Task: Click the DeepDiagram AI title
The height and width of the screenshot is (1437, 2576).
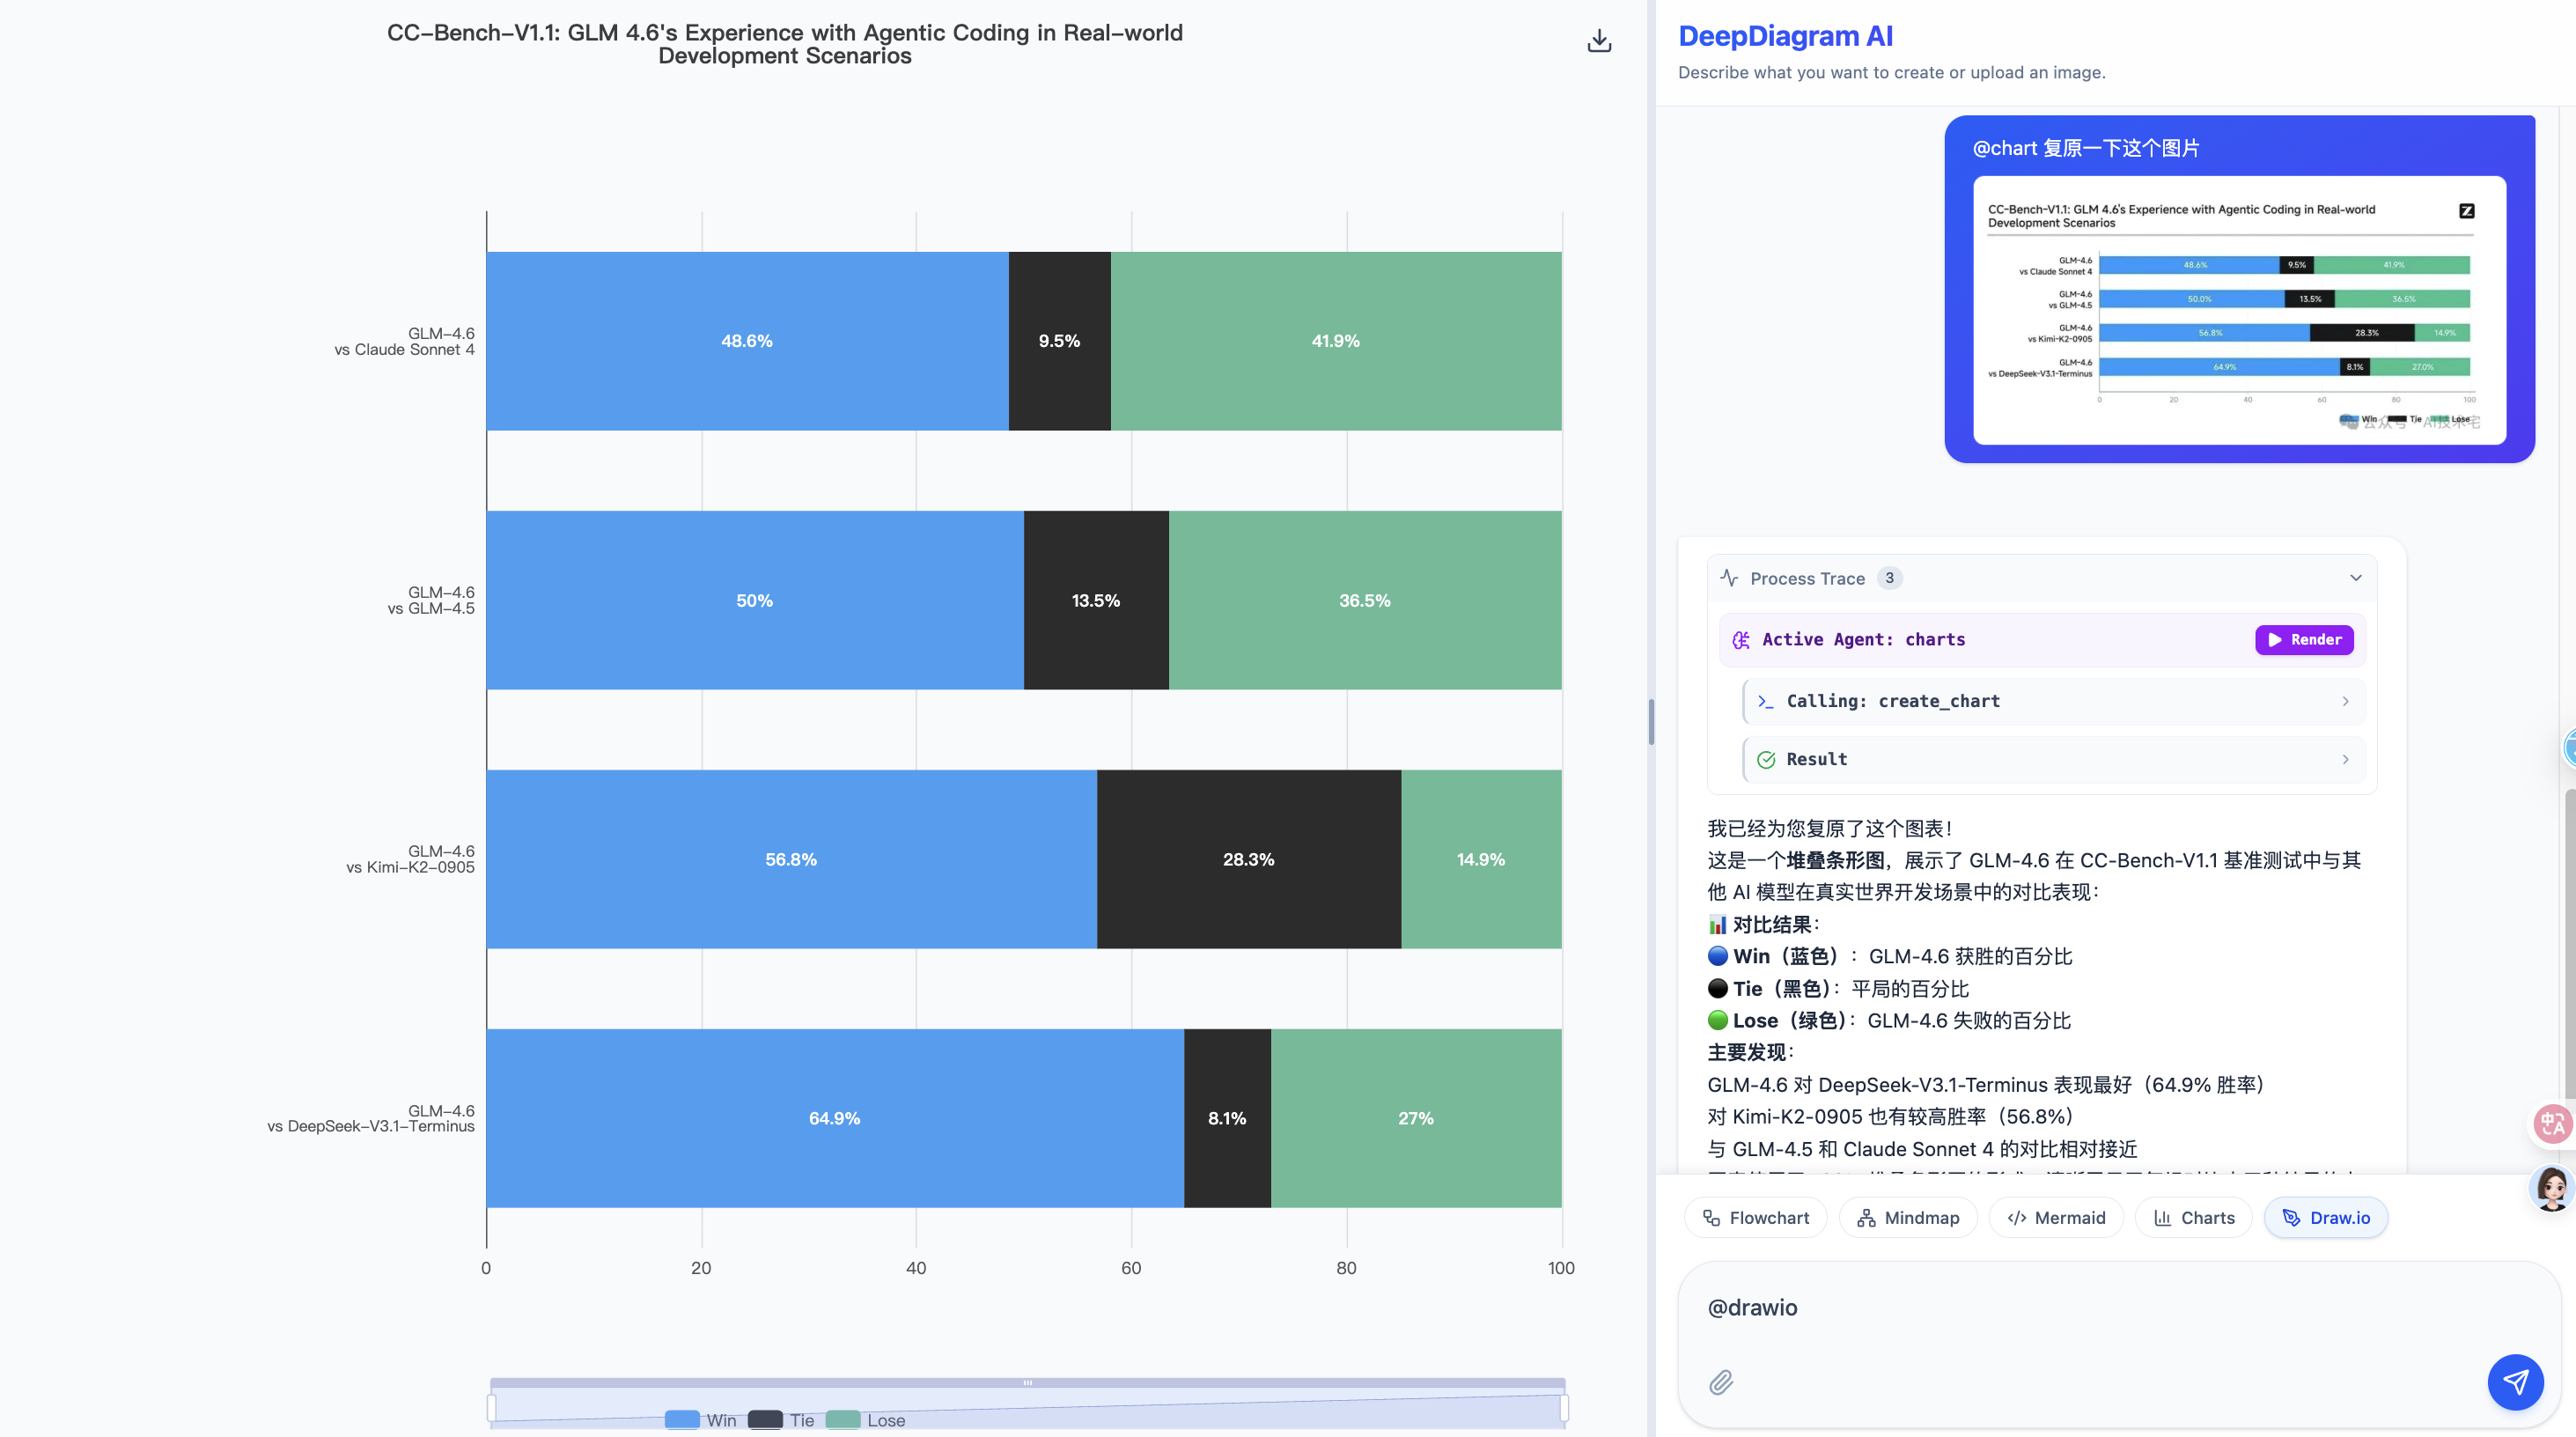Action: point(1786,35)
